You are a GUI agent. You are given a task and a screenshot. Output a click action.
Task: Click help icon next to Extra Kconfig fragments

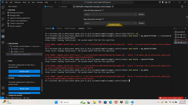tap(103, 10)
